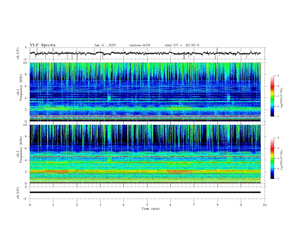Image resolution: width=298 pixels, height=230 pixels.
Task: Click the ch.1 spectrogram plot area
Action: point(145,92)
